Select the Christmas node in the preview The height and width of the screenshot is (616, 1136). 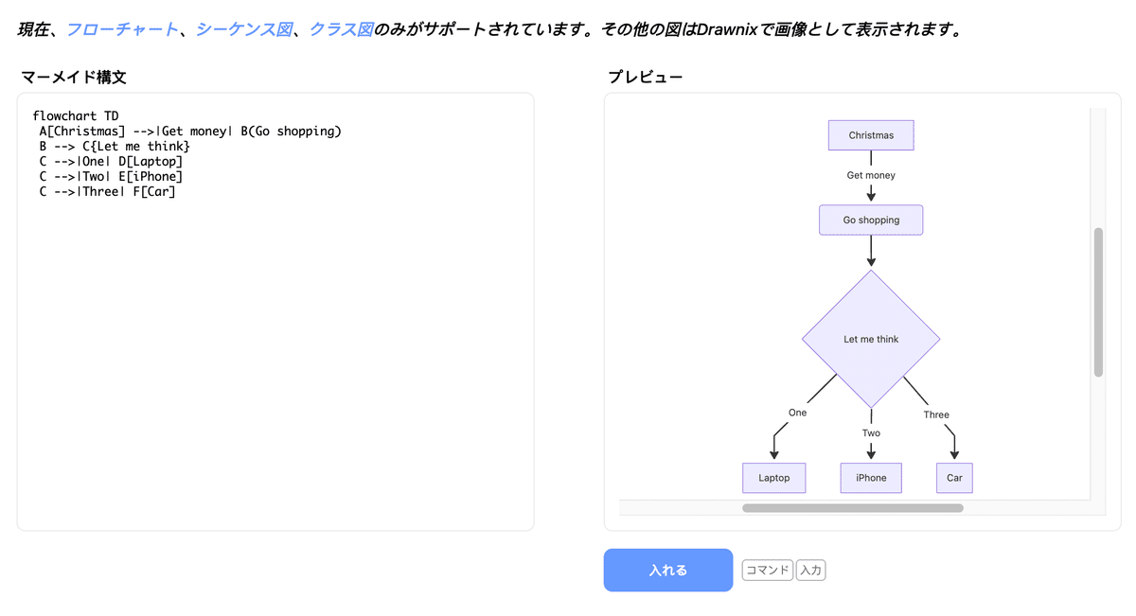pos(870,134)
